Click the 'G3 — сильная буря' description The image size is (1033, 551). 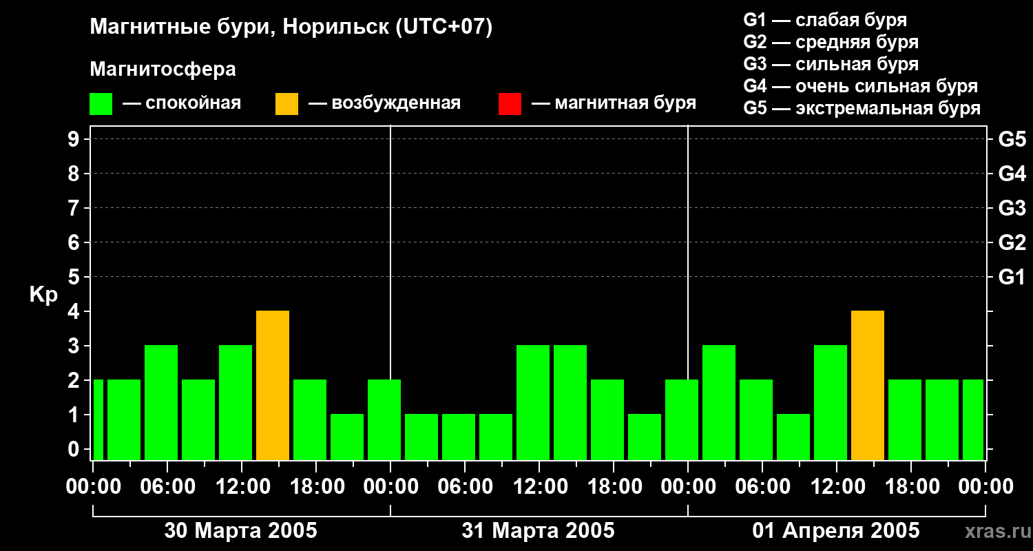tap(831, 64)
